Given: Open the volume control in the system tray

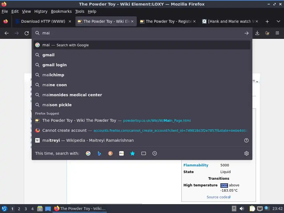Looking at the screenshot, I should [x=242, y=209].
